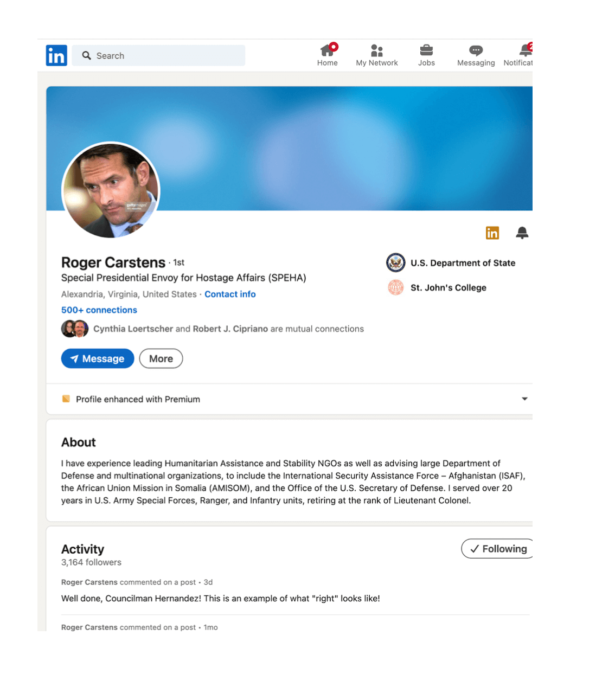The width and height of the screenshot is (615, 693).
Task: Expand Profile enhanced with Premium arrow
Action: 524,399
